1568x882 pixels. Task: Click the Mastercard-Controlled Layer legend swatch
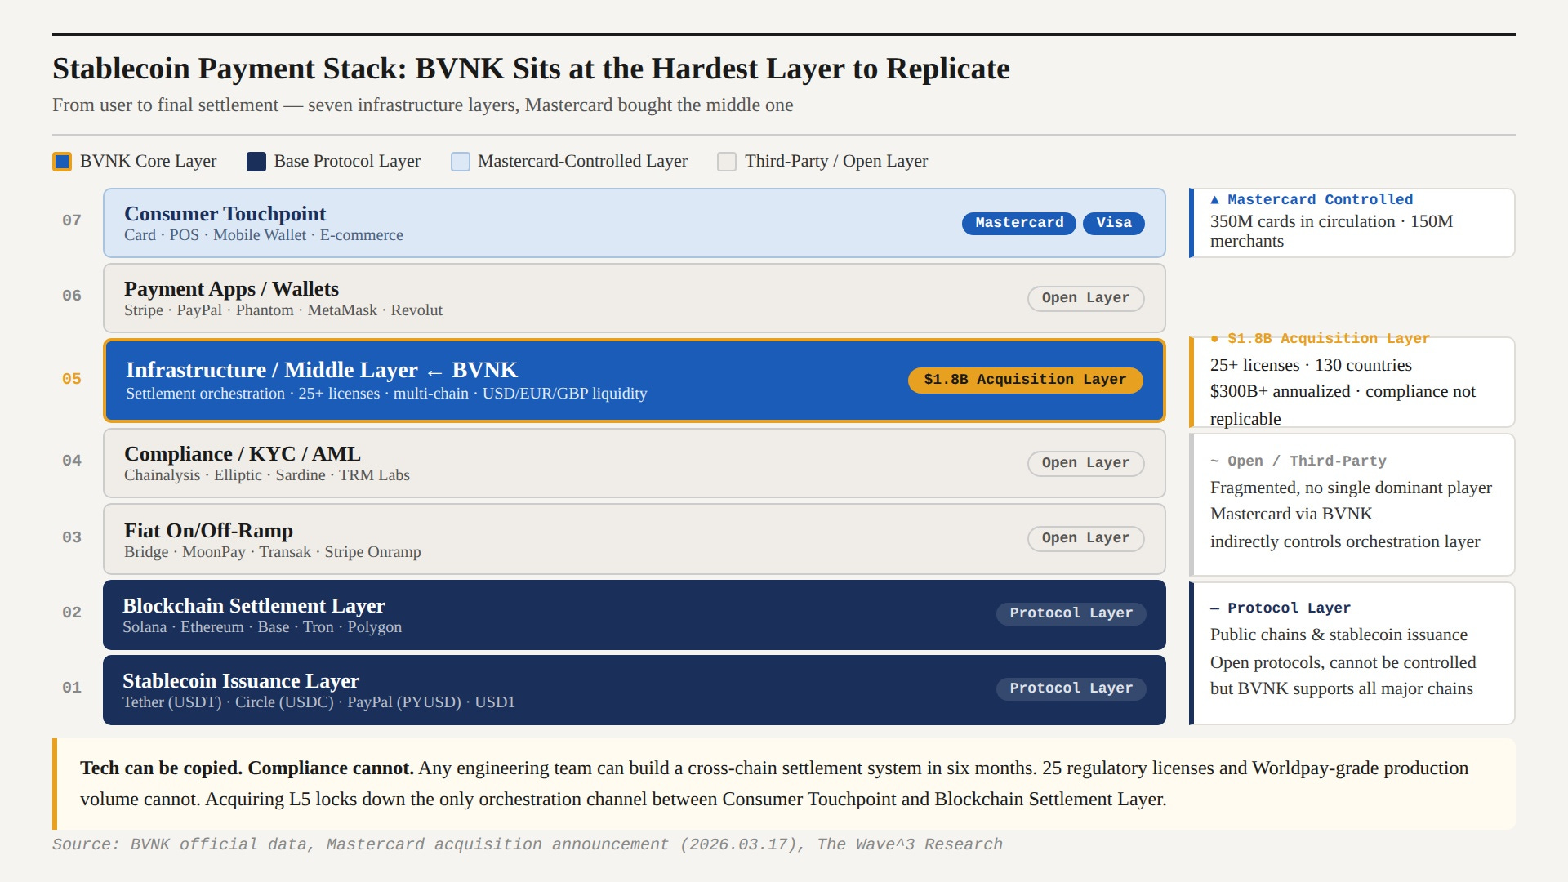[x=461, y=162]
